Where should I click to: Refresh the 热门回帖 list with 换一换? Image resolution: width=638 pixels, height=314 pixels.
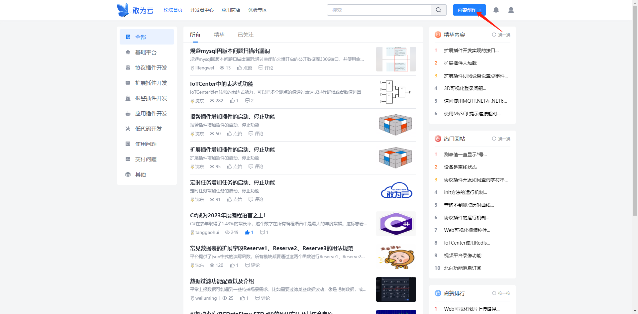point(501,139)
